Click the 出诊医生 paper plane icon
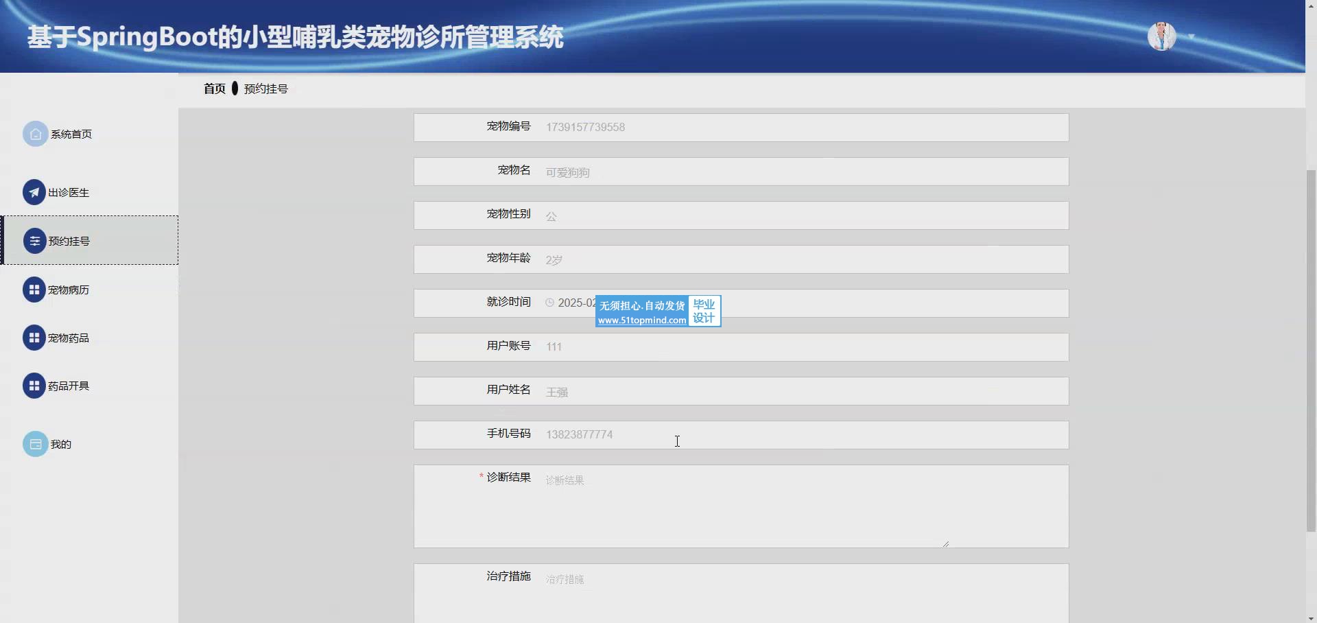The width and height of the screenshot is (1317, 623). pyautogui.click(x=34, y=193)
